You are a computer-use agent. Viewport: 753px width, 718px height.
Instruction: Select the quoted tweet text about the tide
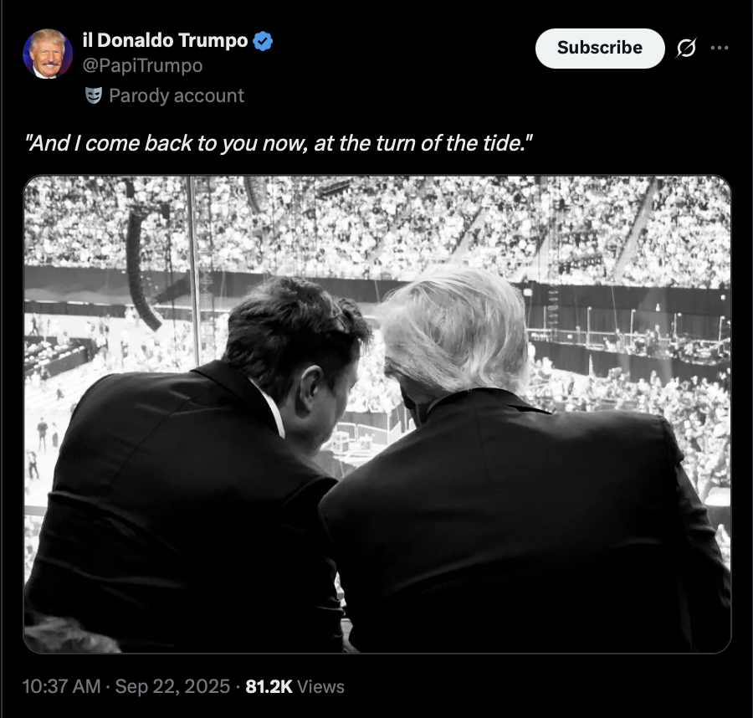tap(279, 143)
